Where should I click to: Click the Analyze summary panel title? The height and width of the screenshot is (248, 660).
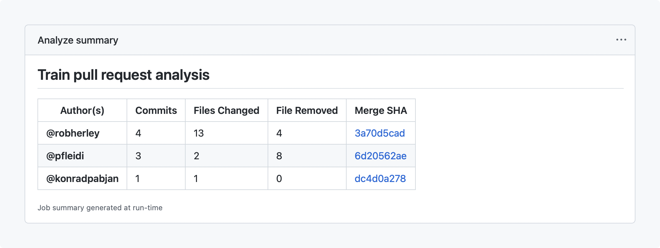78,40
